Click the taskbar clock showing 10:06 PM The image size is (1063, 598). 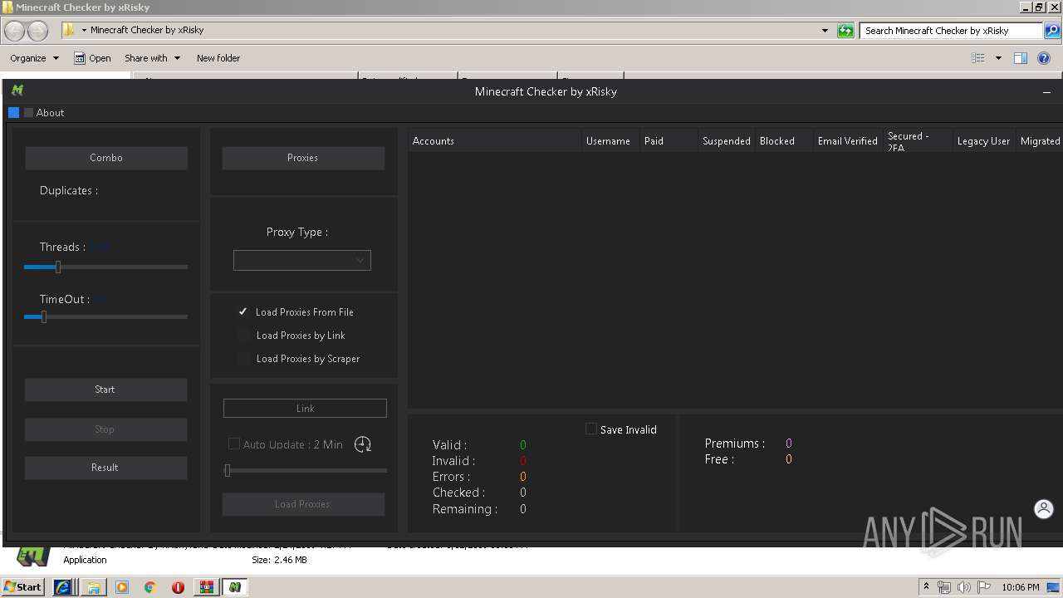click(1020, 587)
